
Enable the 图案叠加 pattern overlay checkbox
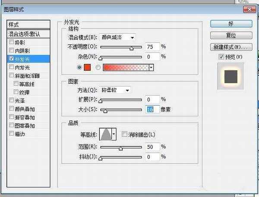pos(11,125)
